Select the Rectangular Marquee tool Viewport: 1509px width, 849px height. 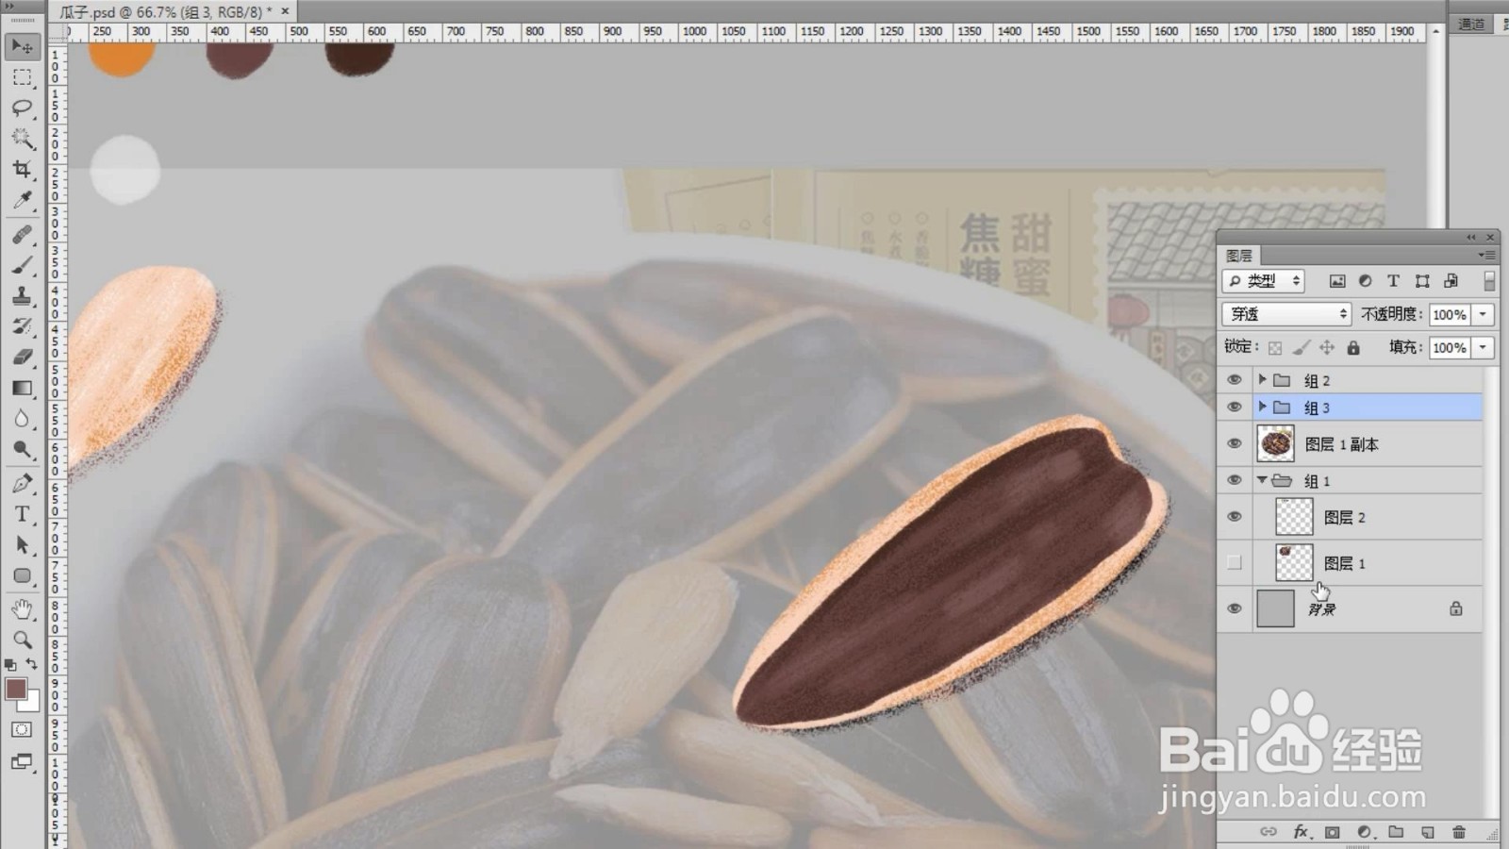[22, 77]
